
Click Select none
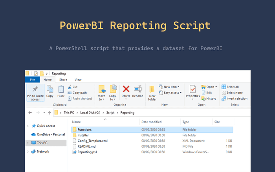[x=232, y=93]
